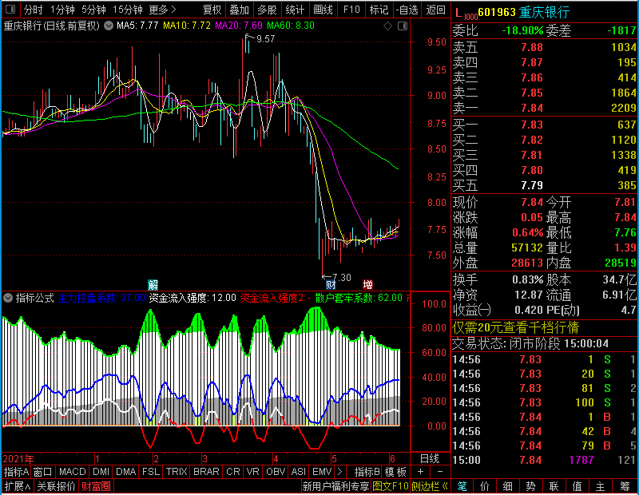639x495 pixels.
Task: Select the 主 main tab
Action: coord(601,486)
